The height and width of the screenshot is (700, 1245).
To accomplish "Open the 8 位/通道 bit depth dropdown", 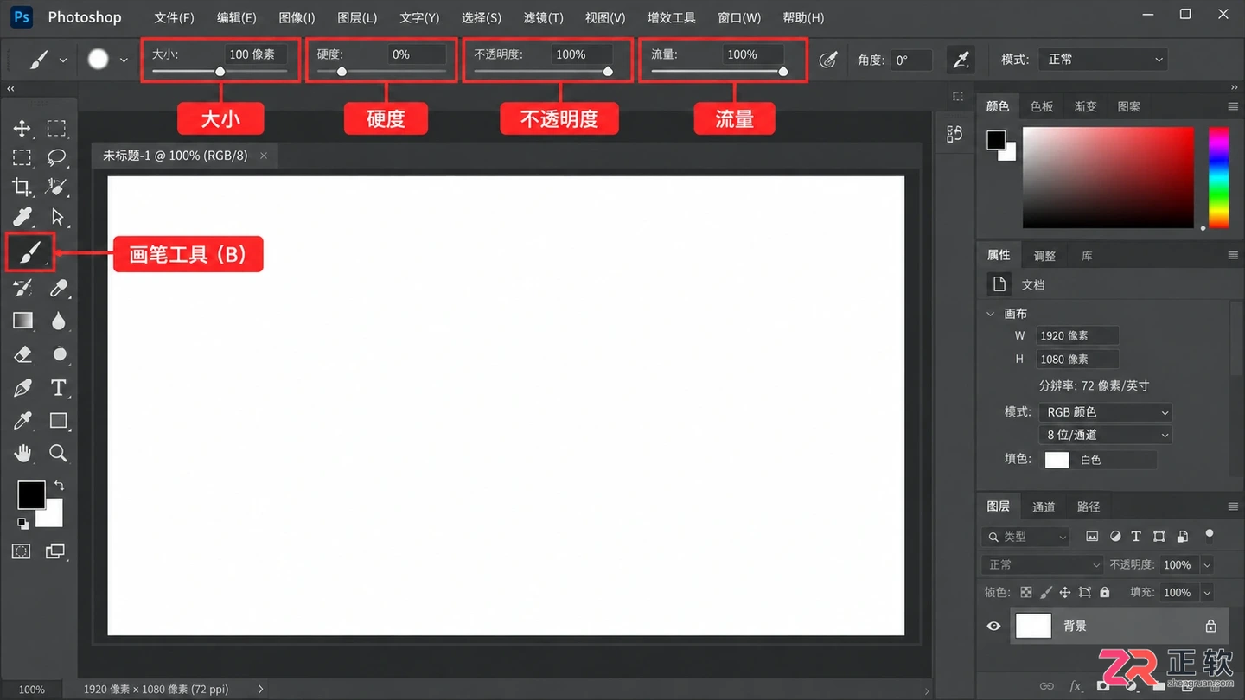I will click(x=1106, y=435).
